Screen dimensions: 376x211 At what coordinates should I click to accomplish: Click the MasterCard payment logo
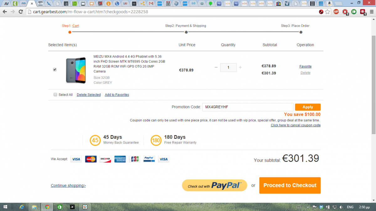point(91,159)
